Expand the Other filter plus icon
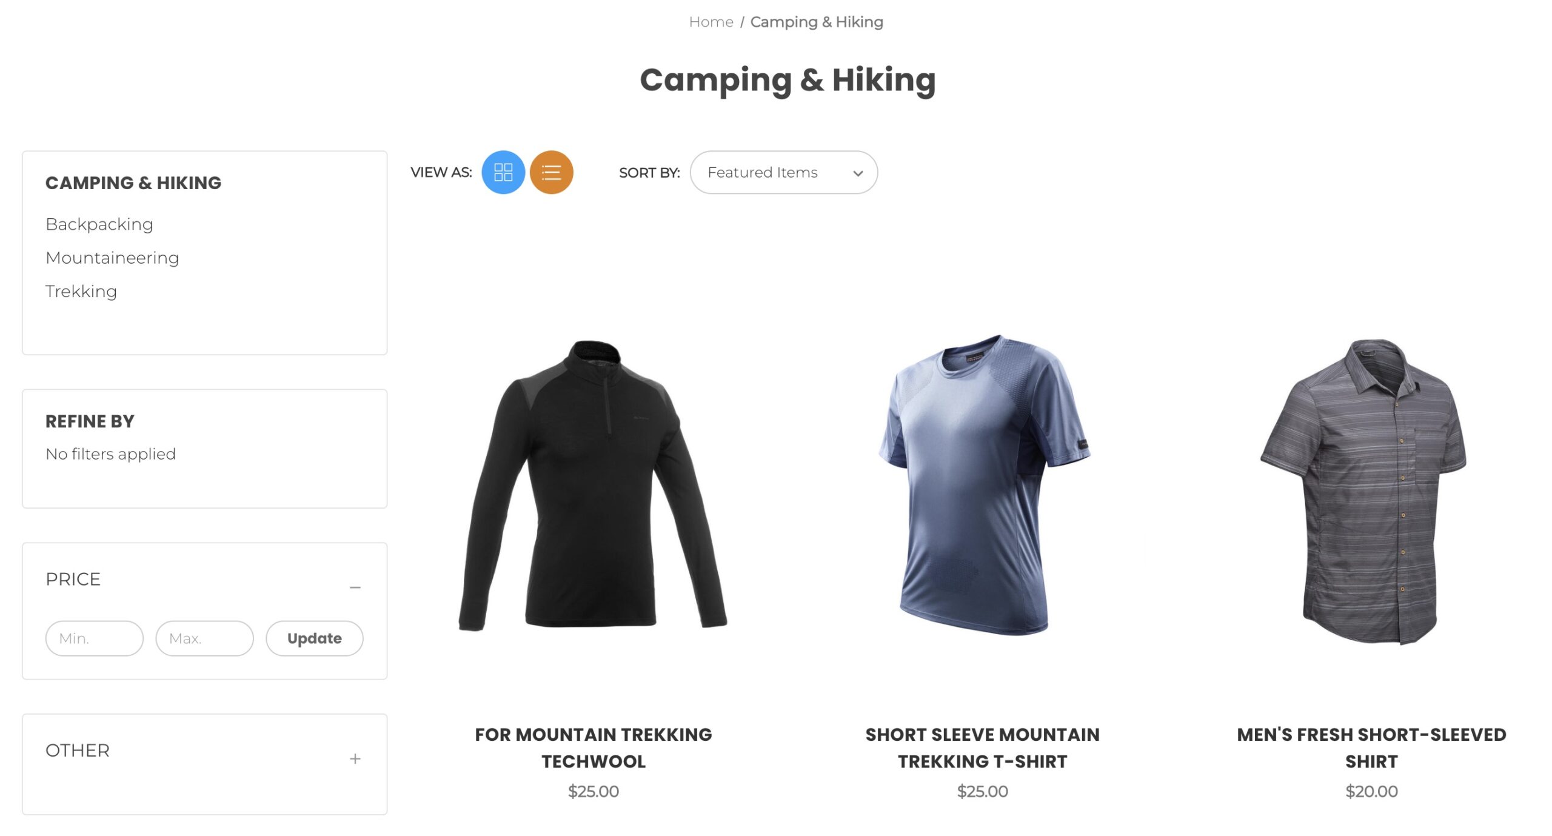The width and height of the screenshot is (1552, 836). (355, 758)
